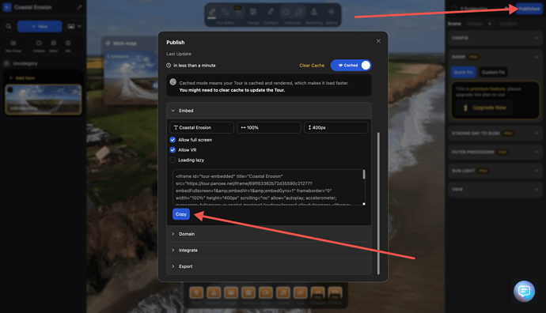Expand the SUN LIGHT panel
Image resolution: width=546 pixels, height=313 pixels.
495,171
